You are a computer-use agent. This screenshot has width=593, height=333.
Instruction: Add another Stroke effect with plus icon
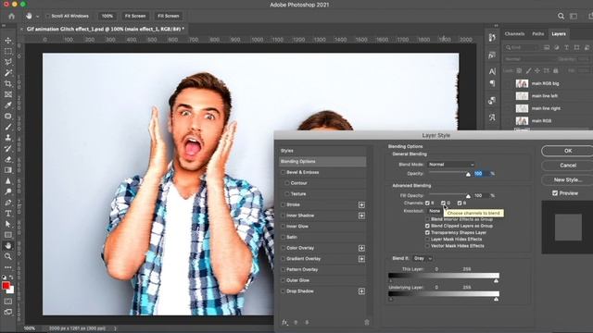pyautogui.click(x=361, y=204)
